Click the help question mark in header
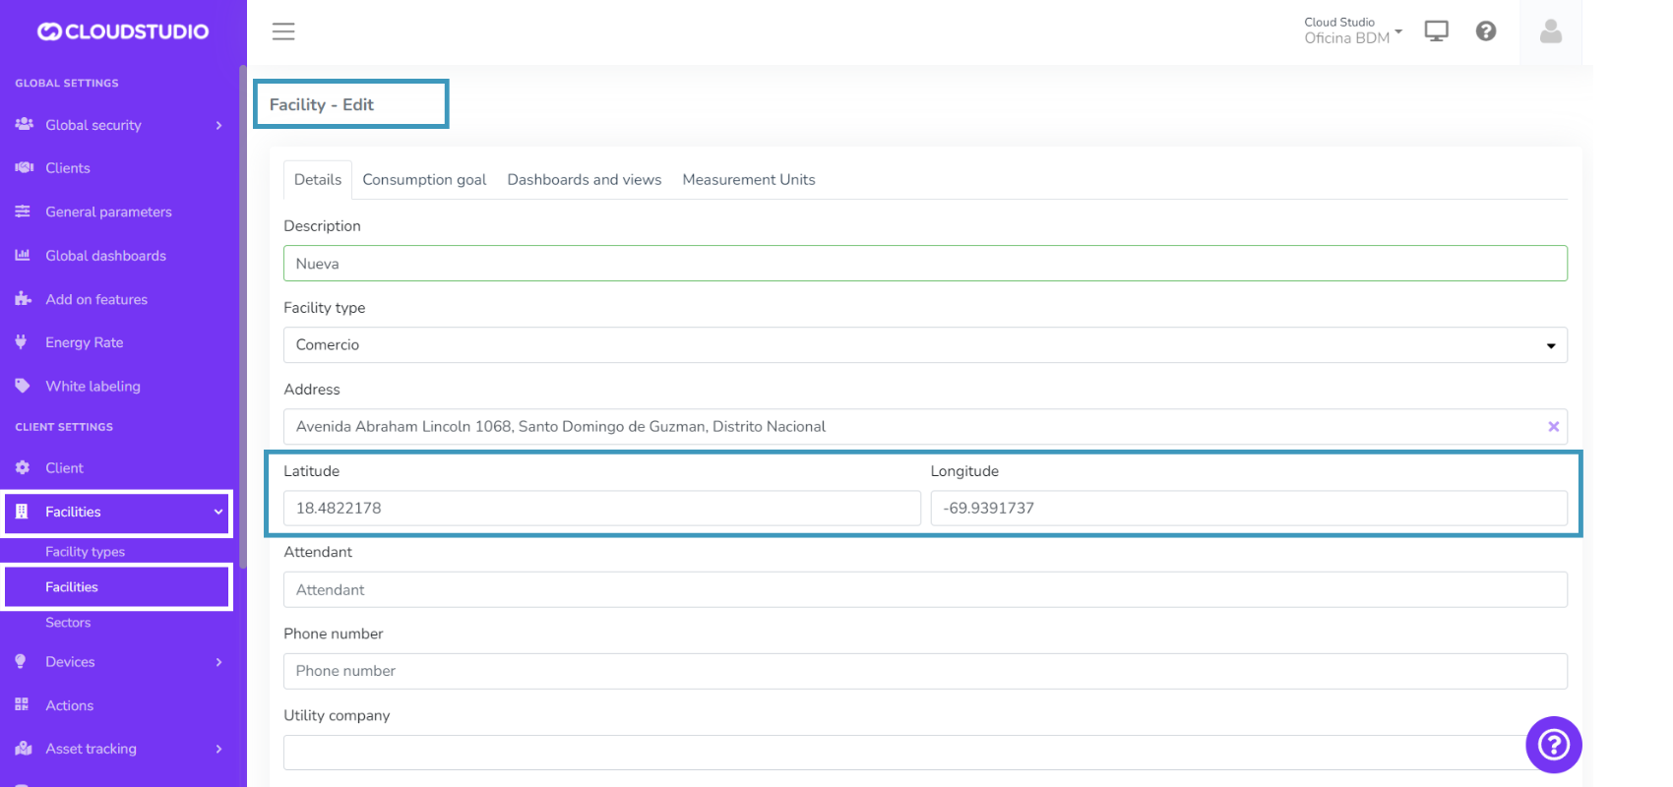Screen dimensions: 1673x787 pyautogui.click(x=1486, y=31)
